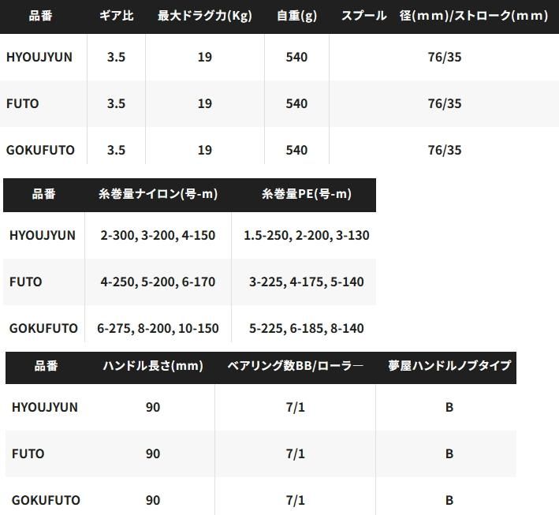Click 品番 header of the line capacity table

pyautogui.click(x=43, y=194)
